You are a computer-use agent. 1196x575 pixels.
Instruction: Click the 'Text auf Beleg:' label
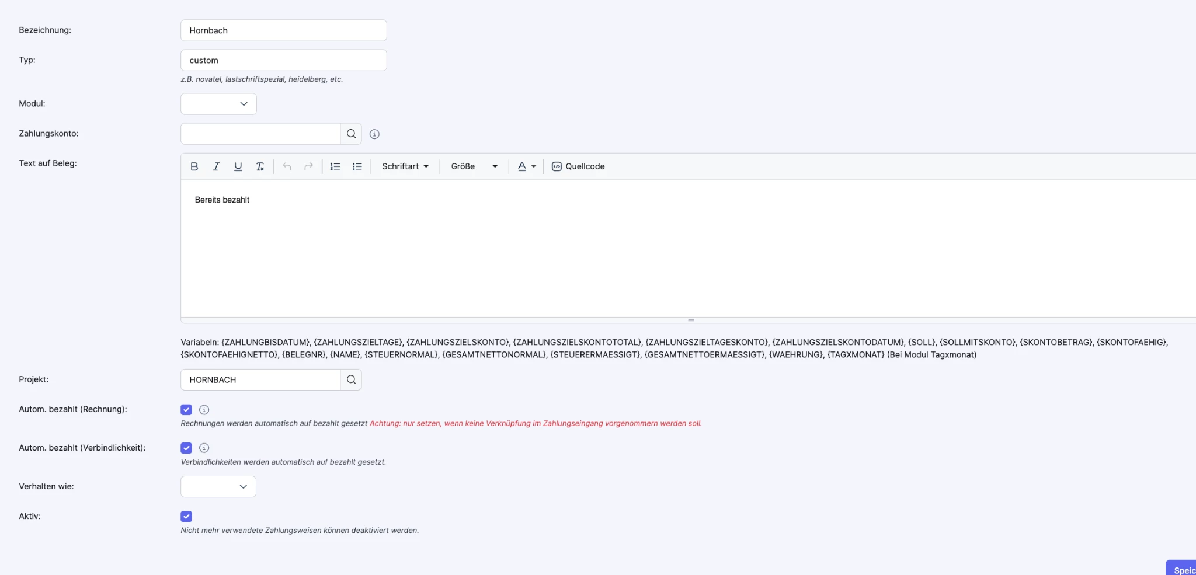[x=48, y=163]
